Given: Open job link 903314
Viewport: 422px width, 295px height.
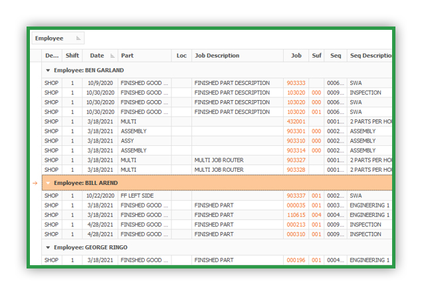Looking at the screenshot, I should (x=296, y=150).
